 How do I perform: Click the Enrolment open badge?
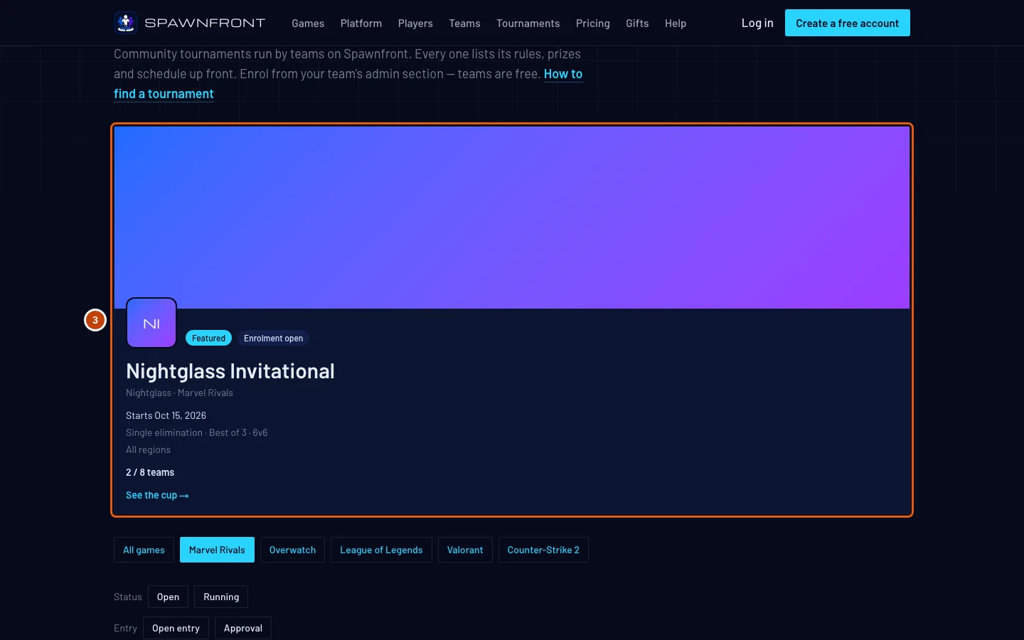tap(273, 338)
